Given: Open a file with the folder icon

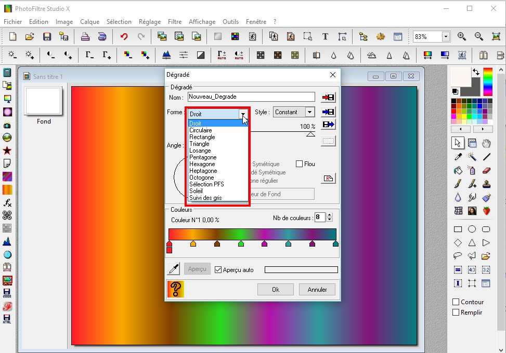Looking at the screenshot, I should (30, 36).
